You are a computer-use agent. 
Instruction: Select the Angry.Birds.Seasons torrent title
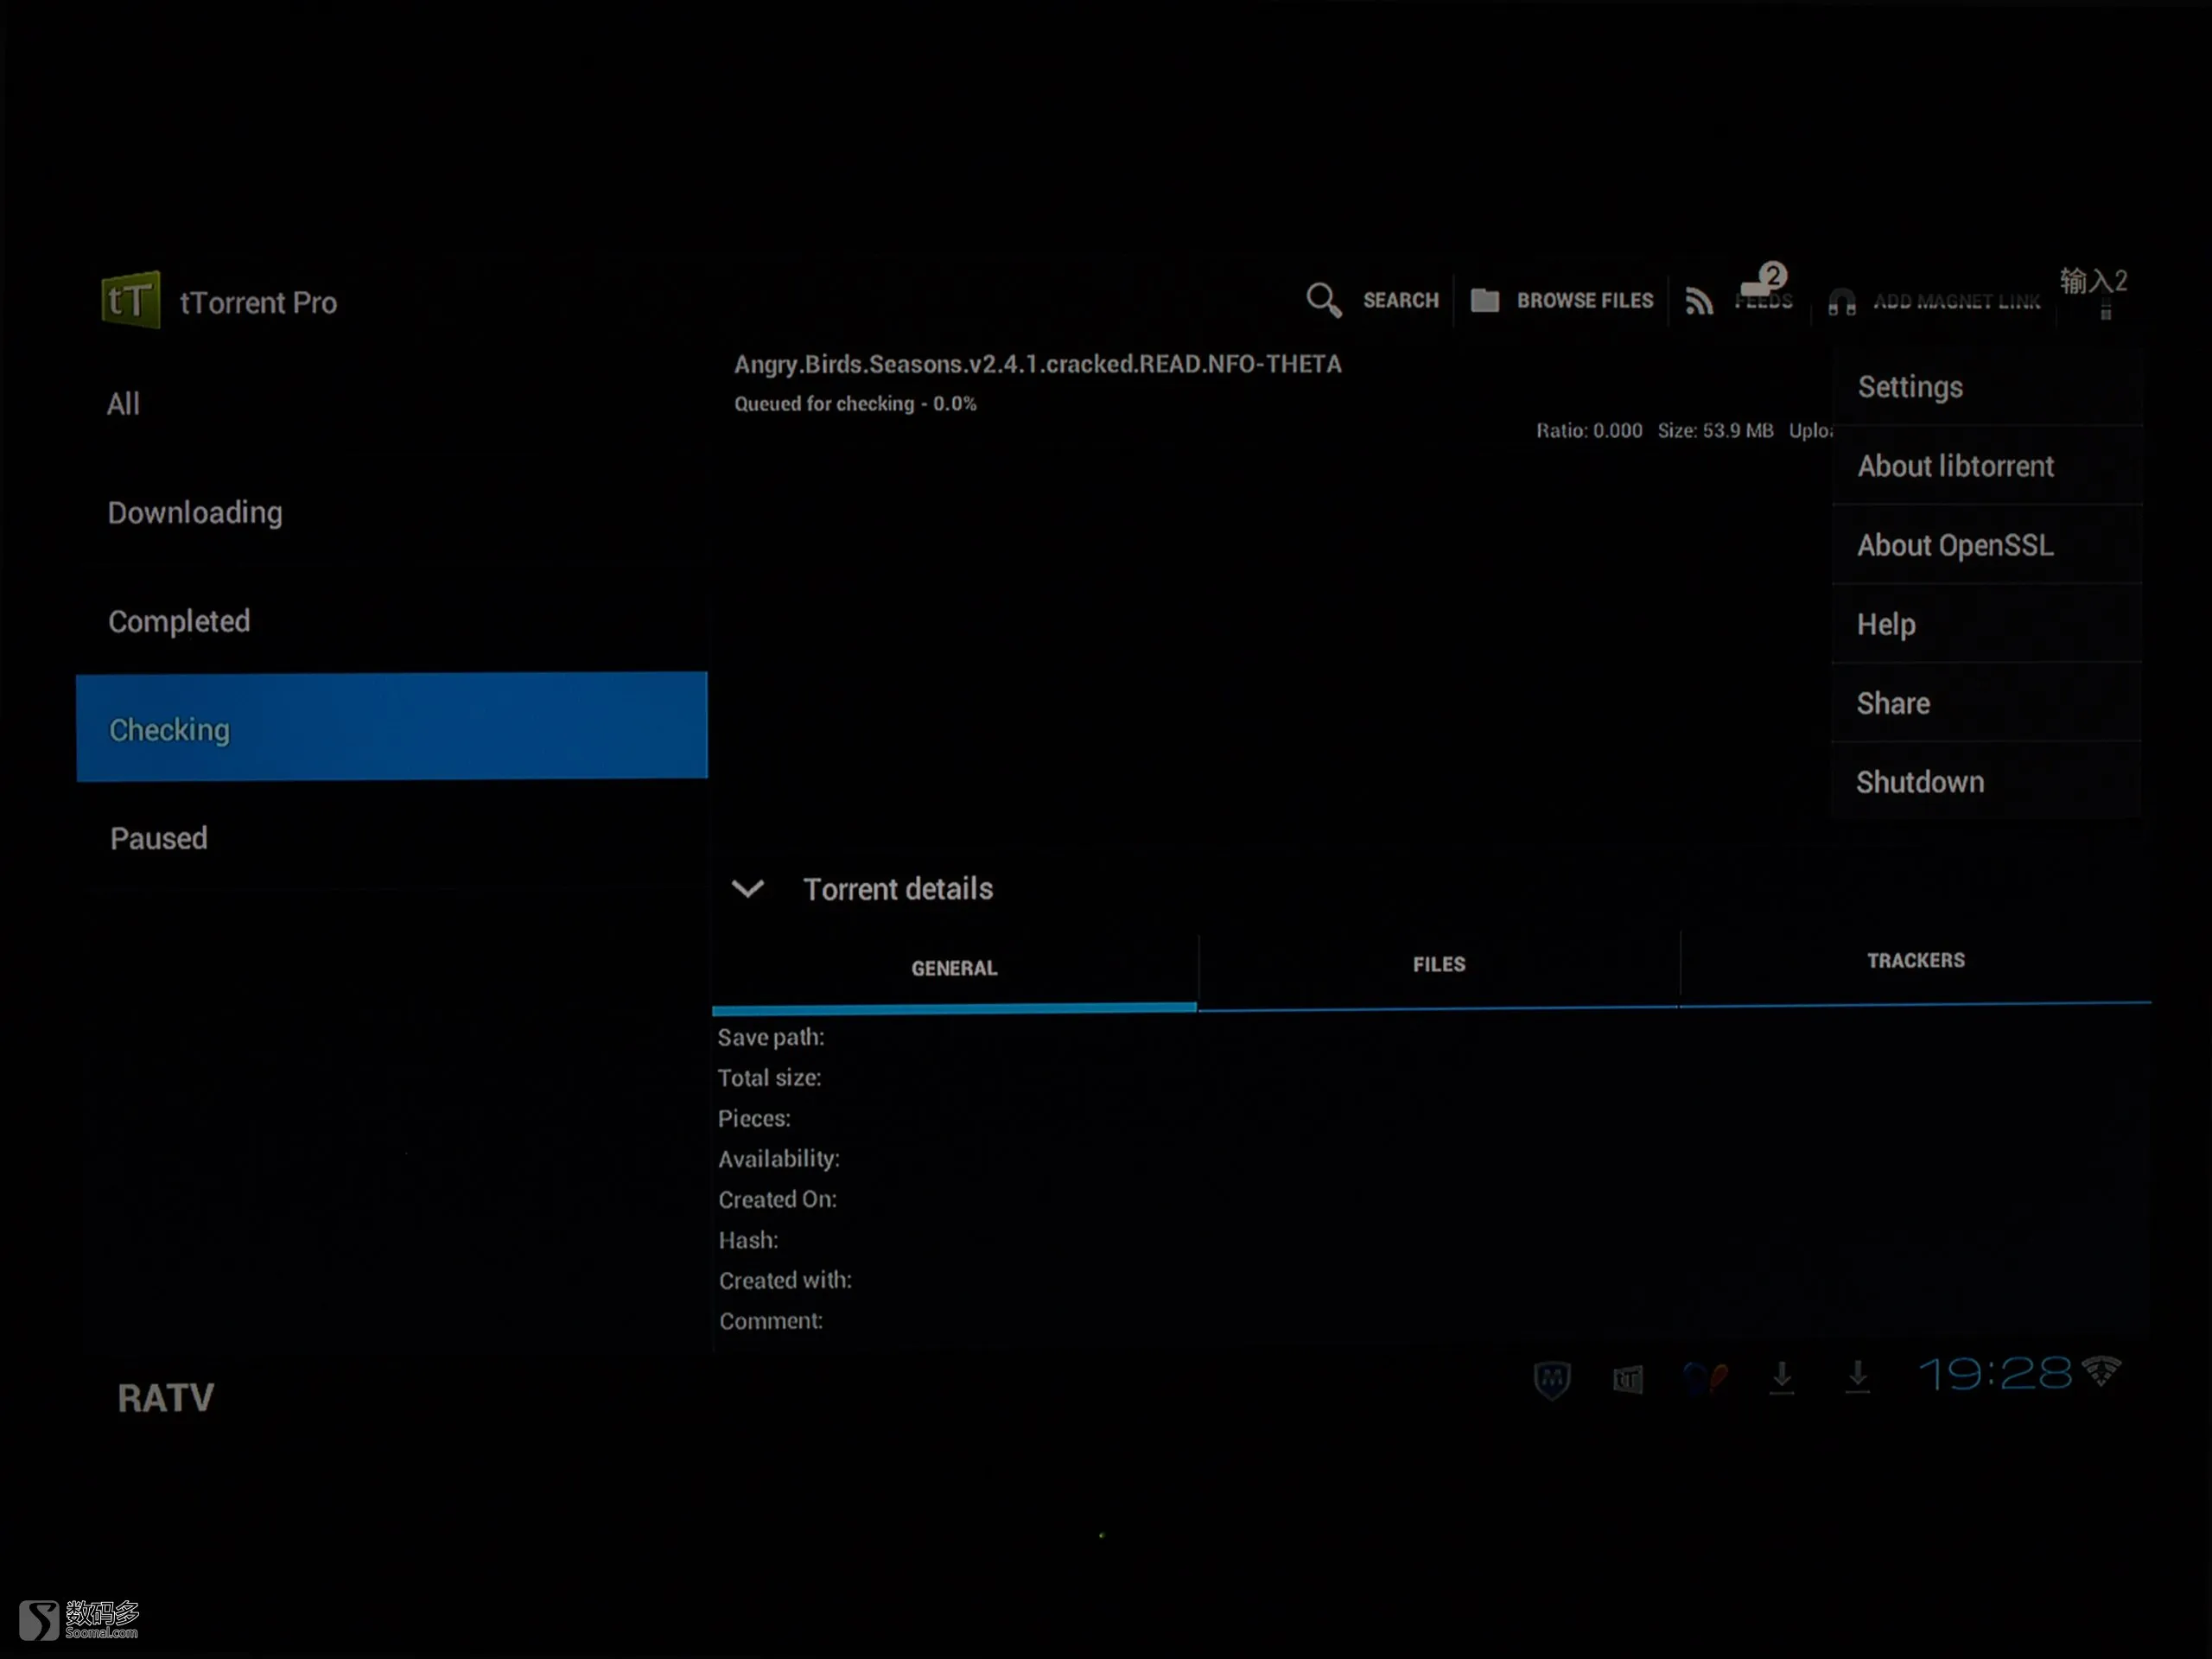click(x=1038, y=364)
